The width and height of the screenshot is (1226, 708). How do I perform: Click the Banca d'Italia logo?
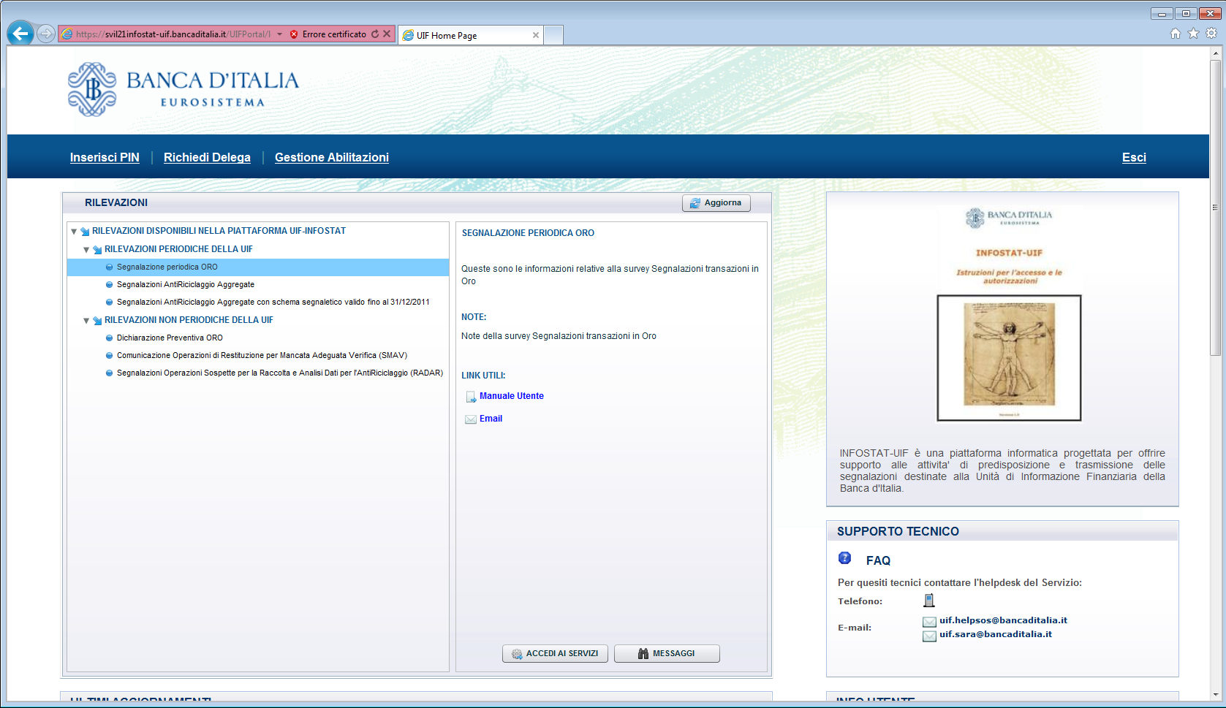pyautogui.click(x=183, y=89)
